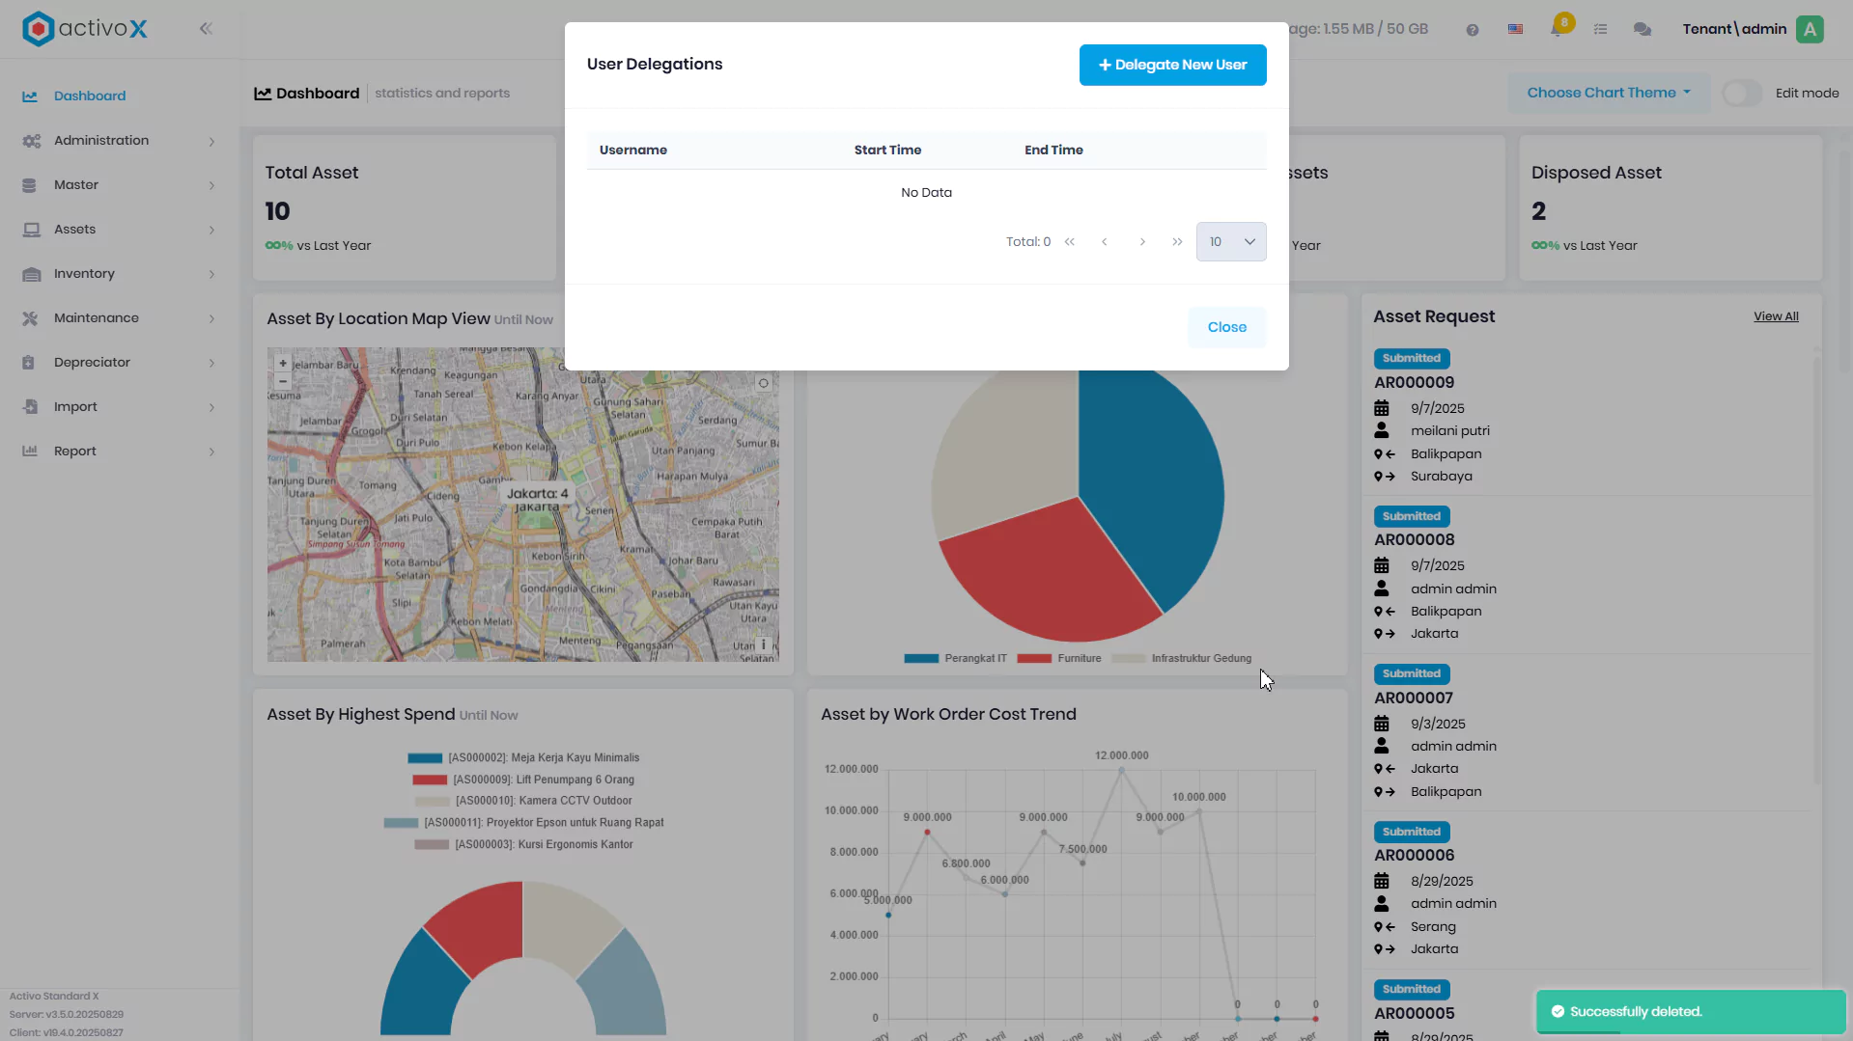Click the Maintenance tools icon
The width and height of the screenshot is (1853, 1041).
30,318
